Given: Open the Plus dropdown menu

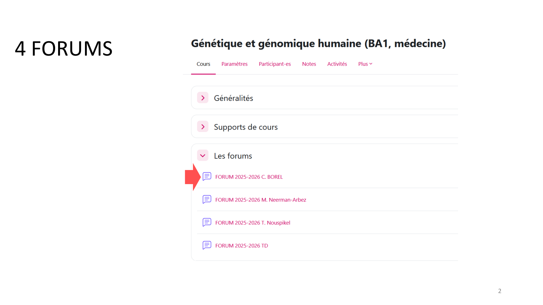Looking at the screenshot, I should [365, 64].
